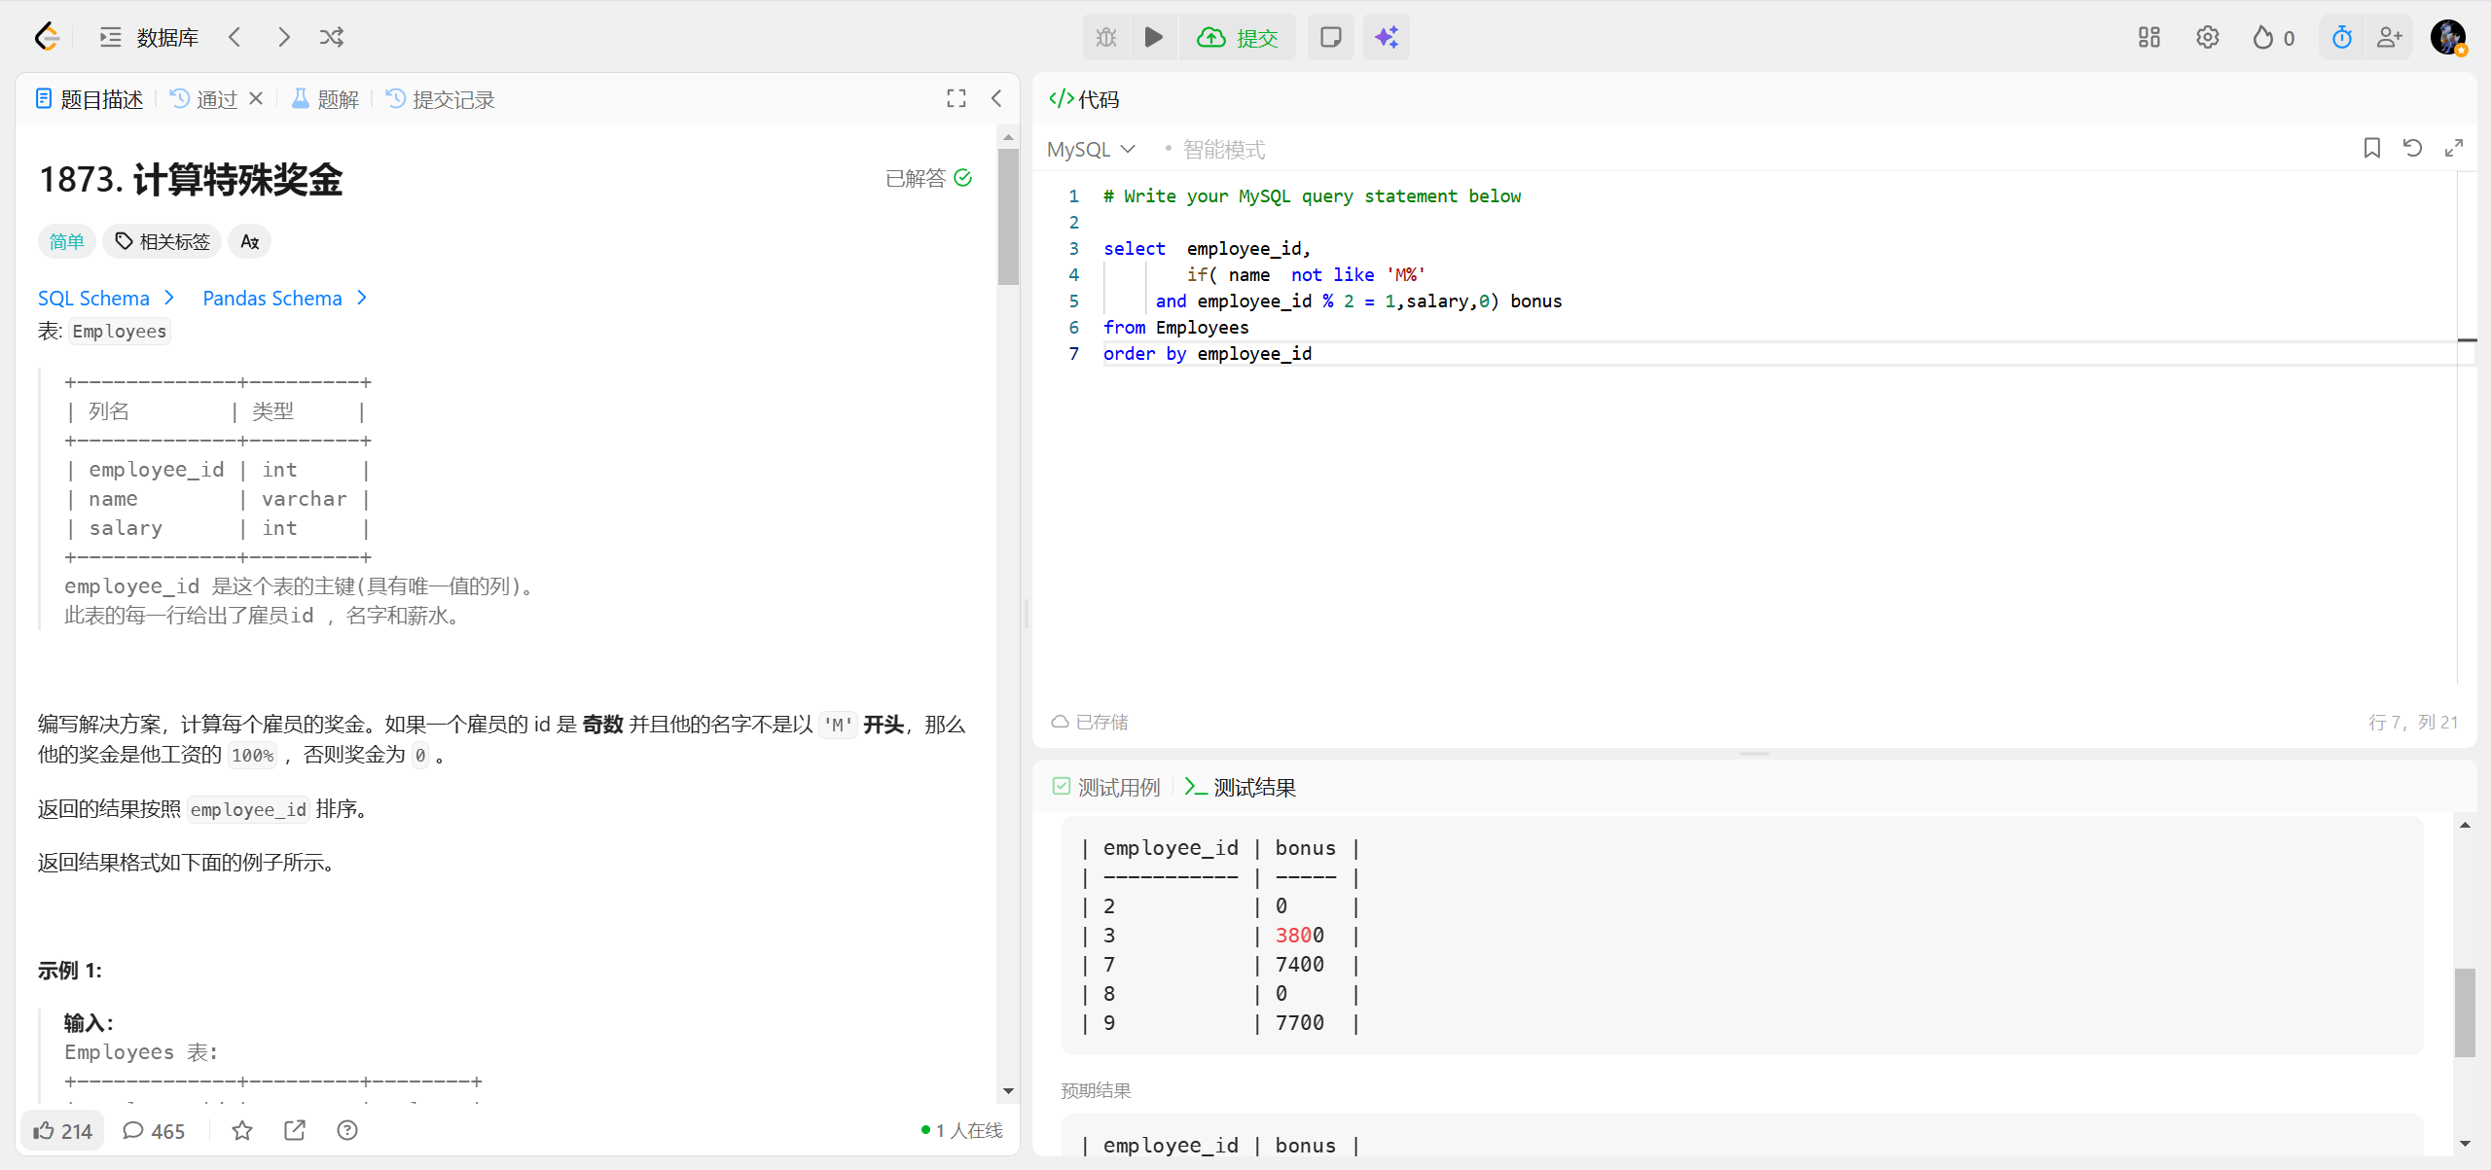The width and height of the screenshot is (2491, 1170).
Task: Switch to the 题解 solutions tab
Action: click(326, 99)
